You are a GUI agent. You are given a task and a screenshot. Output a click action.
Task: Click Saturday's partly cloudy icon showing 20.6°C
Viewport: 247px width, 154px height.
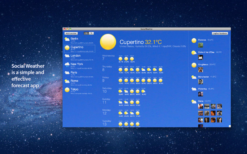(120, 91)
